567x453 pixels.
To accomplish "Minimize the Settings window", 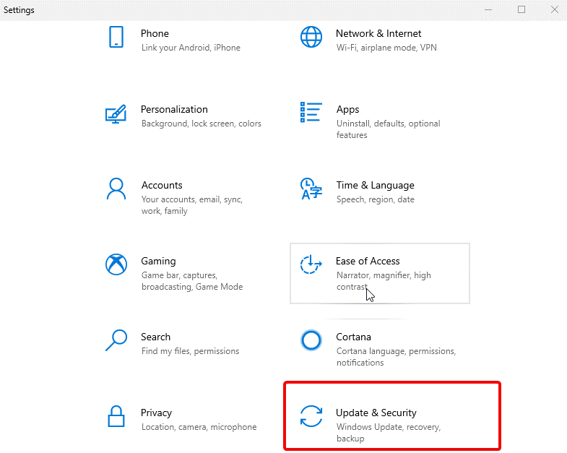I will click(488, 10).
